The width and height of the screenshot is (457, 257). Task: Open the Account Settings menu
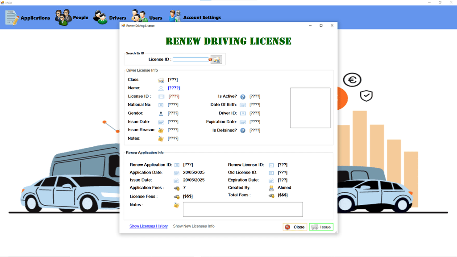pyautogui.click(x=195, y=18)
